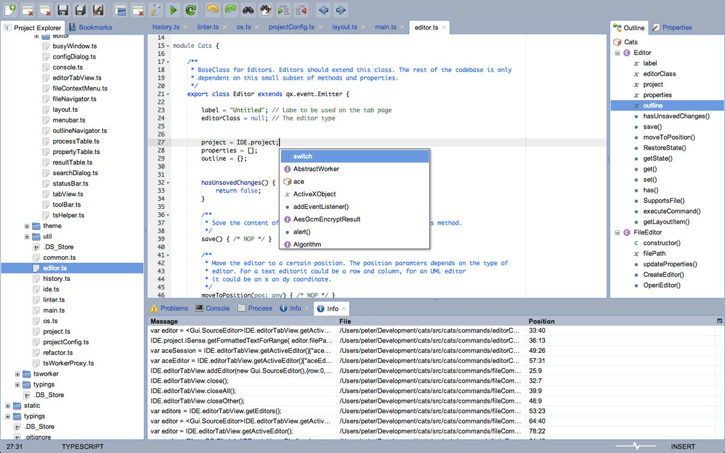Open the Bookmarks panel
725x453 pixels.
coord(94,27)
